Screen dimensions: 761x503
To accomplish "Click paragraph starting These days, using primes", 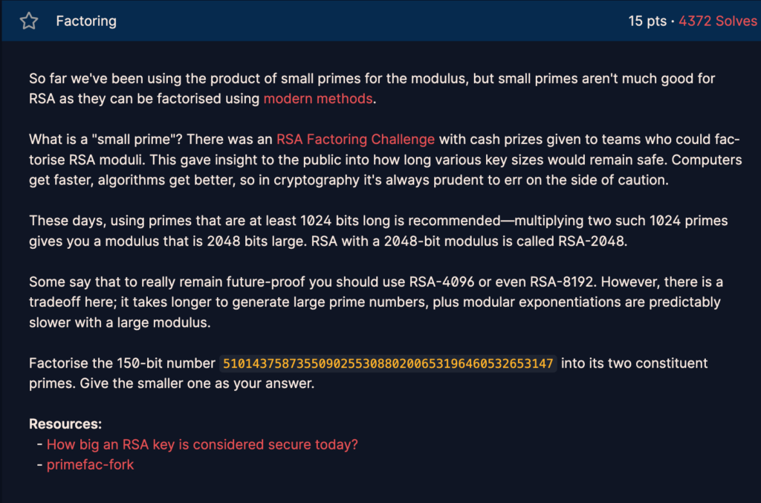I will pos(378,231).
